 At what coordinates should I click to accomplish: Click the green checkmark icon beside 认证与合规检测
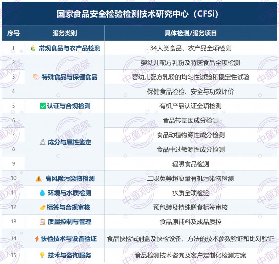(x=43, y=106)
